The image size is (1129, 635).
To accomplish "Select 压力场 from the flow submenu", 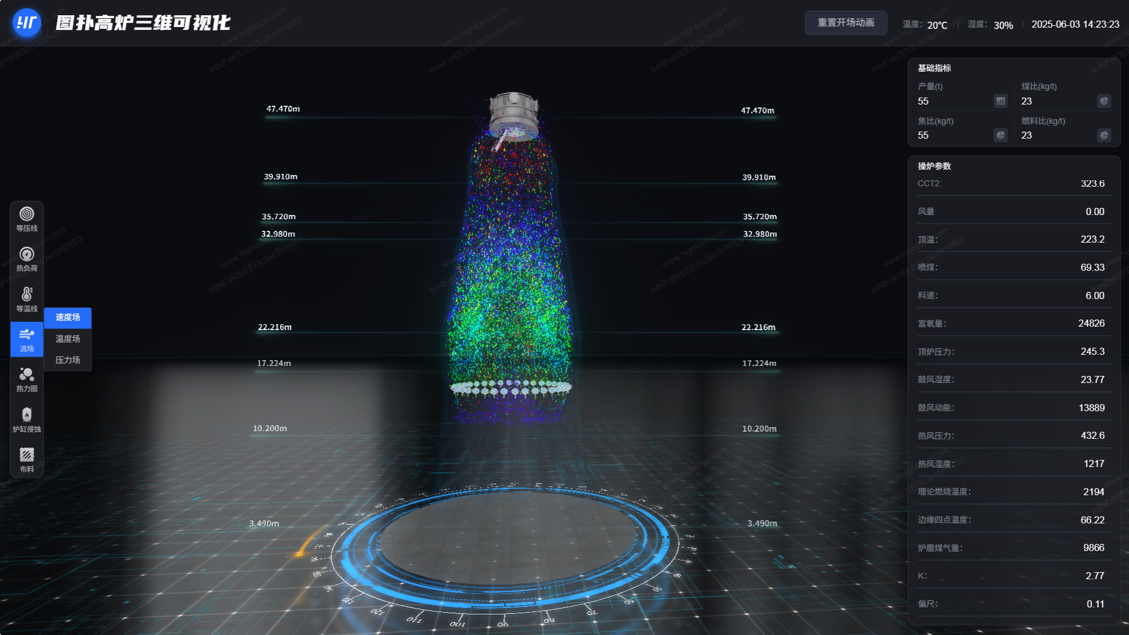I will click(x=67, y=359).
